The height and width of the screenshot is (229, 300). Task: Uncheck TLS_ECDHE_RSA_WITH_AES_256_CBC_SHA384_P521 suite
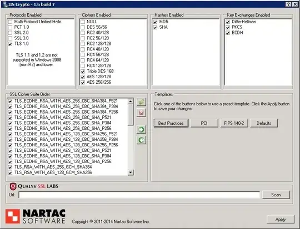10,101
